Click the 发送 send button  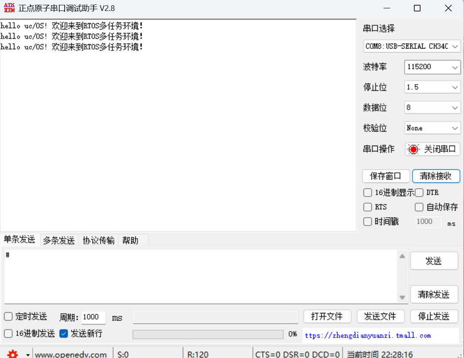click(x=434, y=261)
